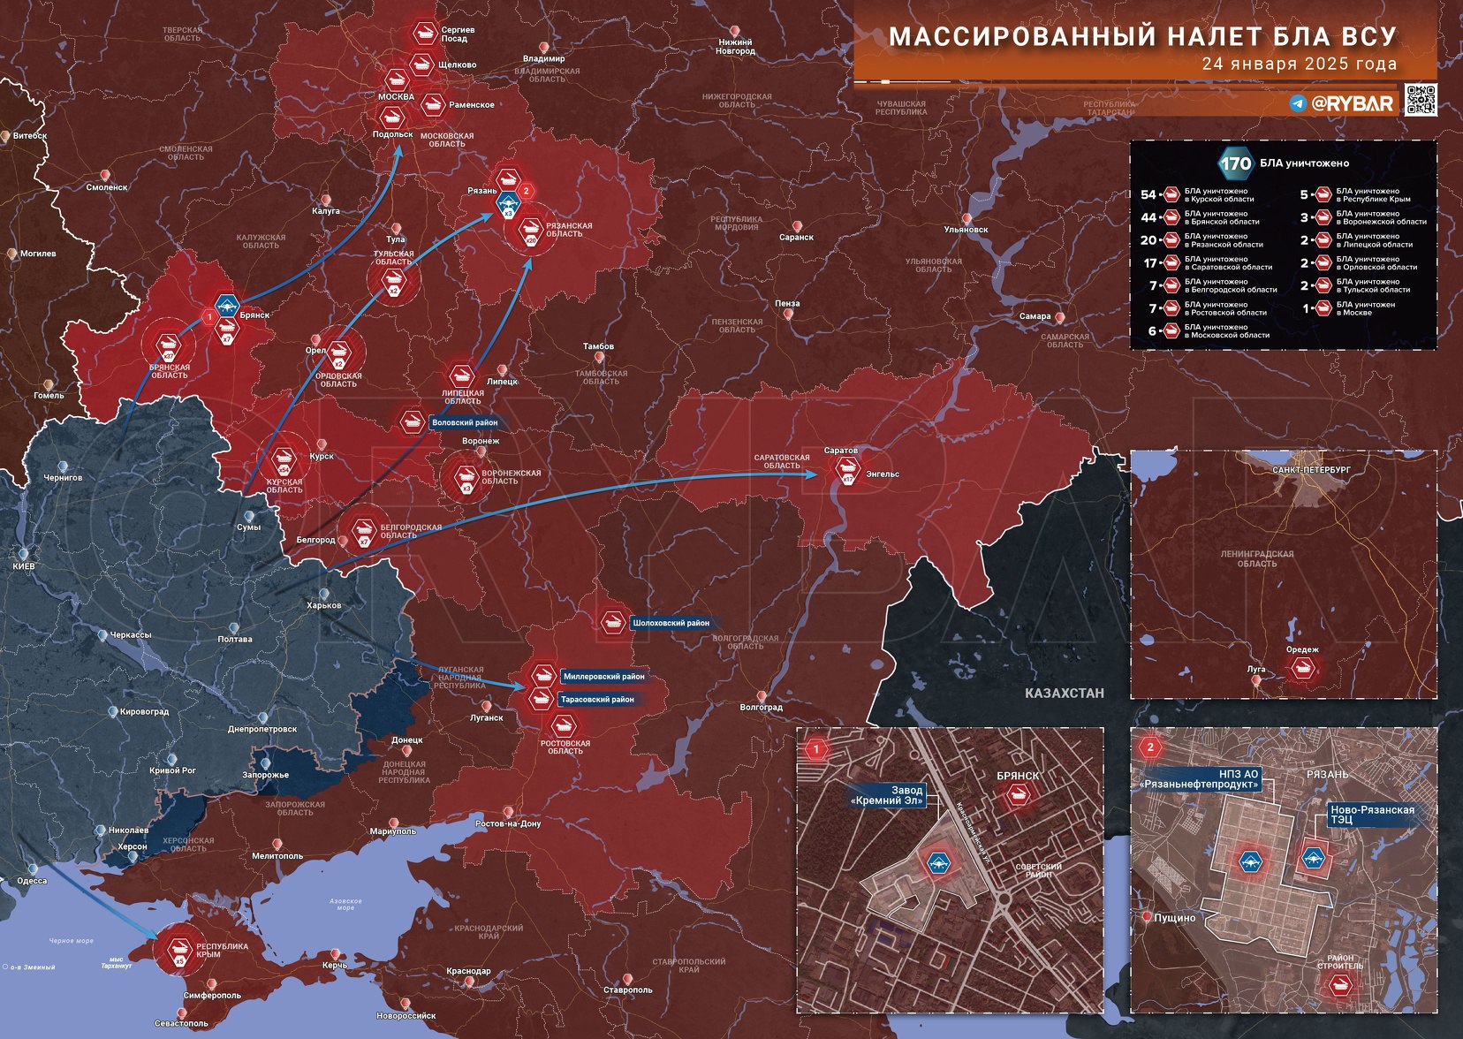Click marker number 2 in the Рязань inset
The width and height of the screenshot is (1463, 1039).
pos(1149,747)
